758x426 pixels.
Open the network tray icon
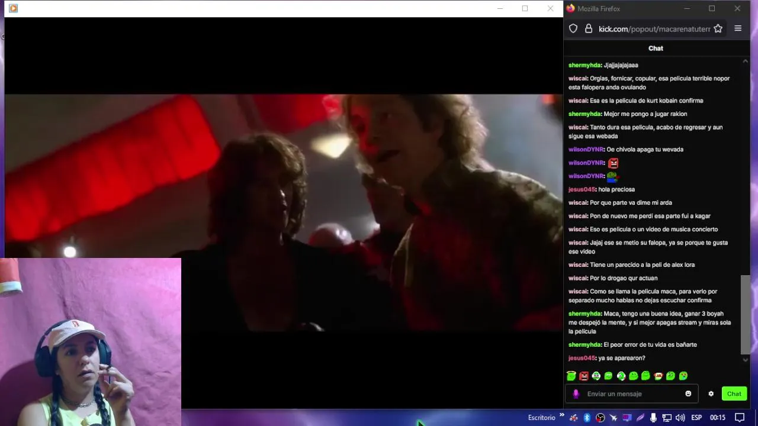pos(667,418)
